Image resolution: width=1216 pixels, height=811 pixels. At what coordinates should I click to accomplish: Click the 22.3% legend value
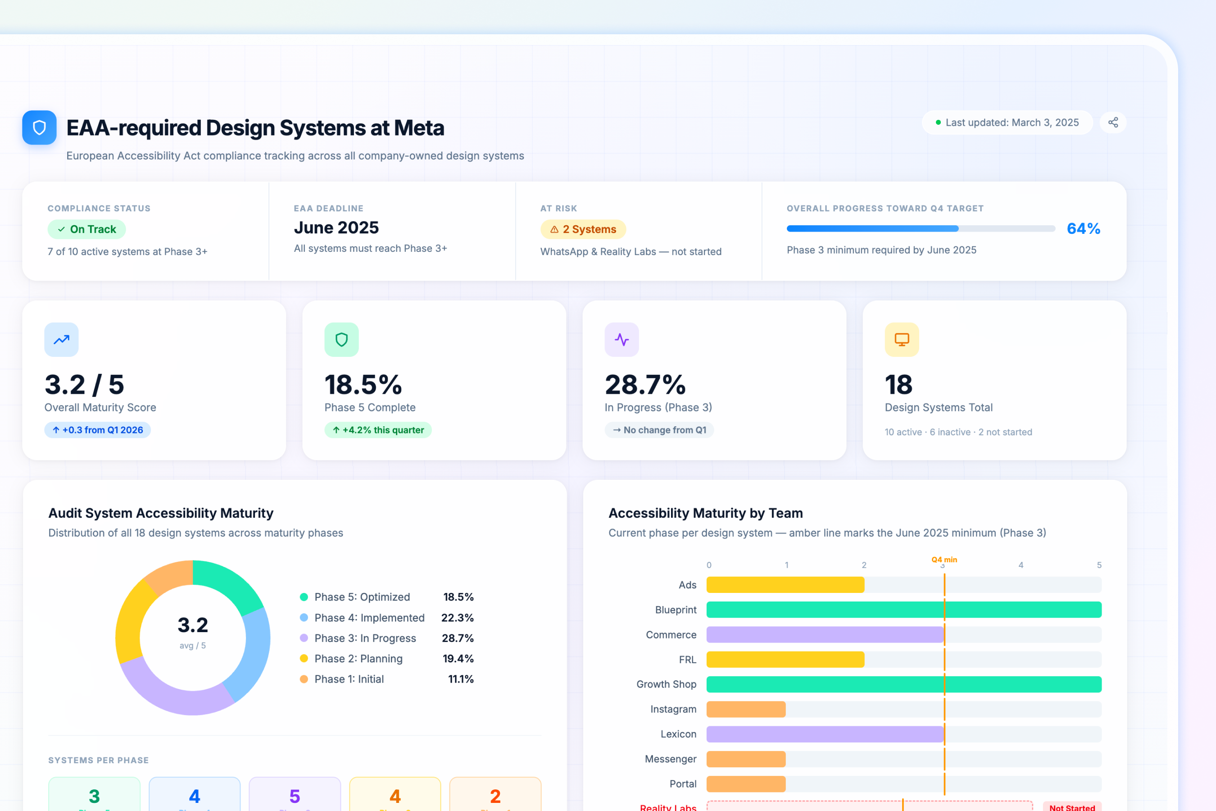click(458, 618)
